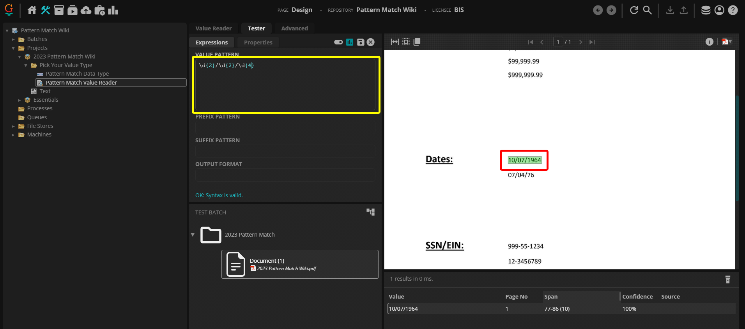The image size is (745, 329).
Task: Click the Prefix Pattern input field
Action: tap(285, 127)
